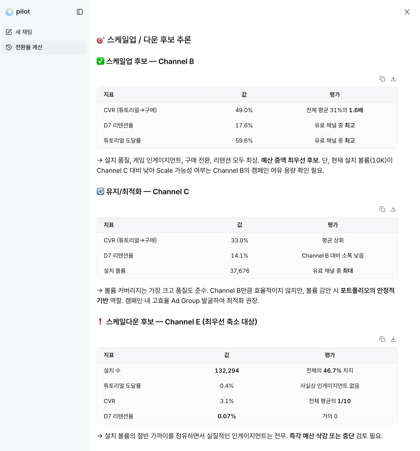Close the panel with X button
This screenshot has width=420, height=451.
pyautogui.click(x=407, y=12)
